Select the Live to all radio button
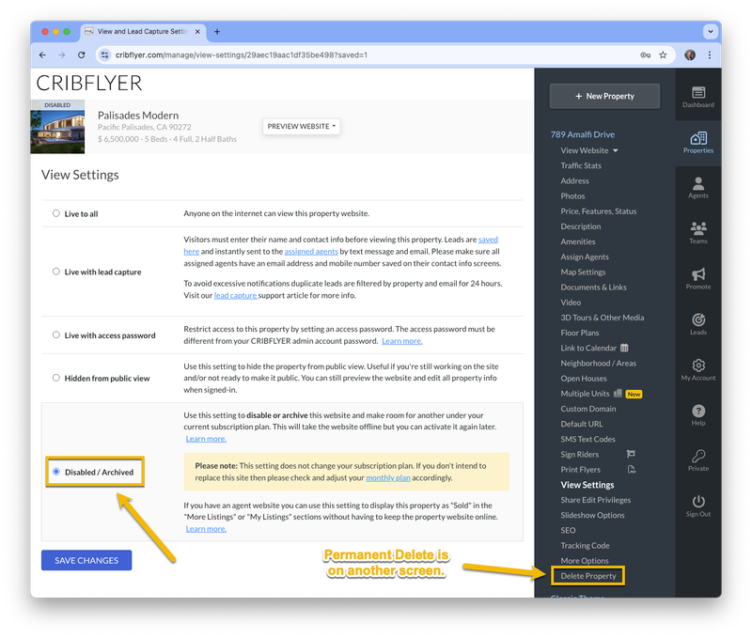Viewport: 752px width, 638px height. [56, 213]
